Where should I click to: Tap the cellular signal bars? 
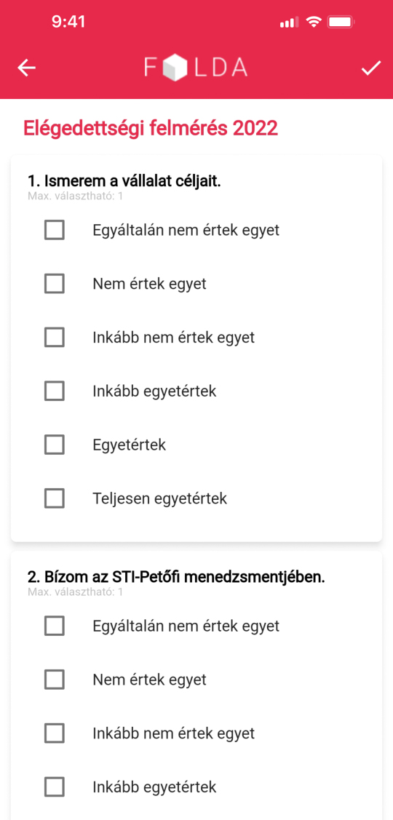click(290, 23)
